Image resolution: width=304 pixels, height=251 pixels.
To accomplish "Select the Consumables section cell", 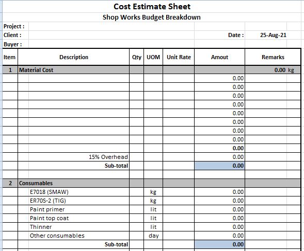I will [74, 183].
